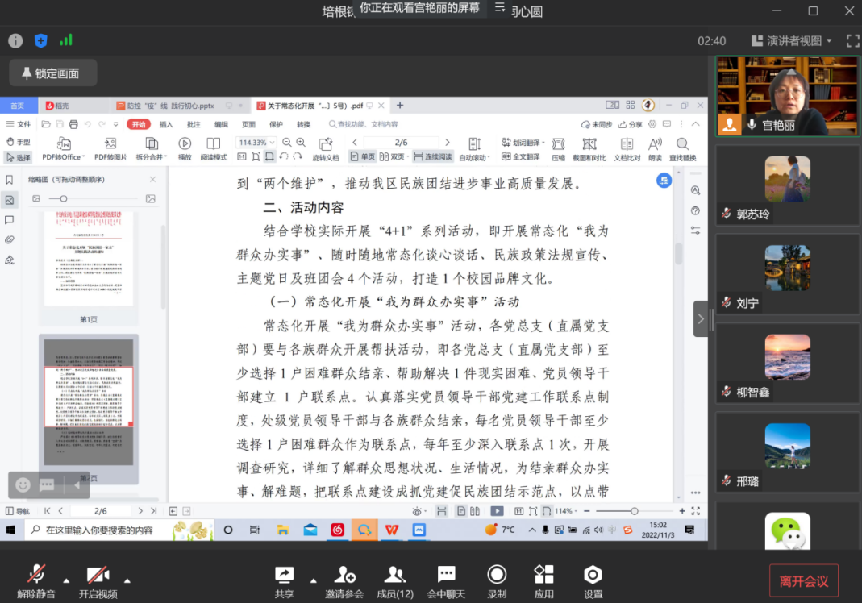This screenshot has height=603, width=862.
Task: Open the 成员(12) members list
Action: [x=394, y=575]
